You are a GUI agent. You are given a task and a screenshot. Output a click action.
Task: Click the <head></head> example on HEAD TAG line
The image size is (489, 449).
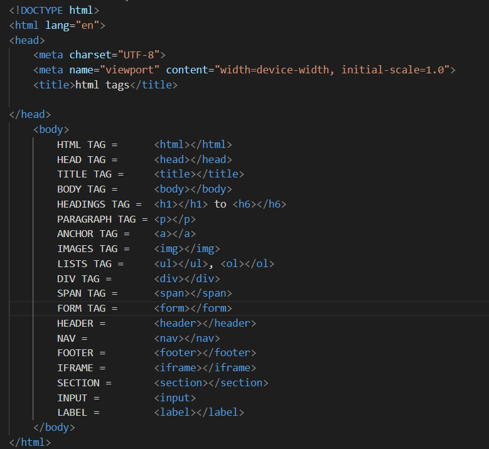pos(193,159)
